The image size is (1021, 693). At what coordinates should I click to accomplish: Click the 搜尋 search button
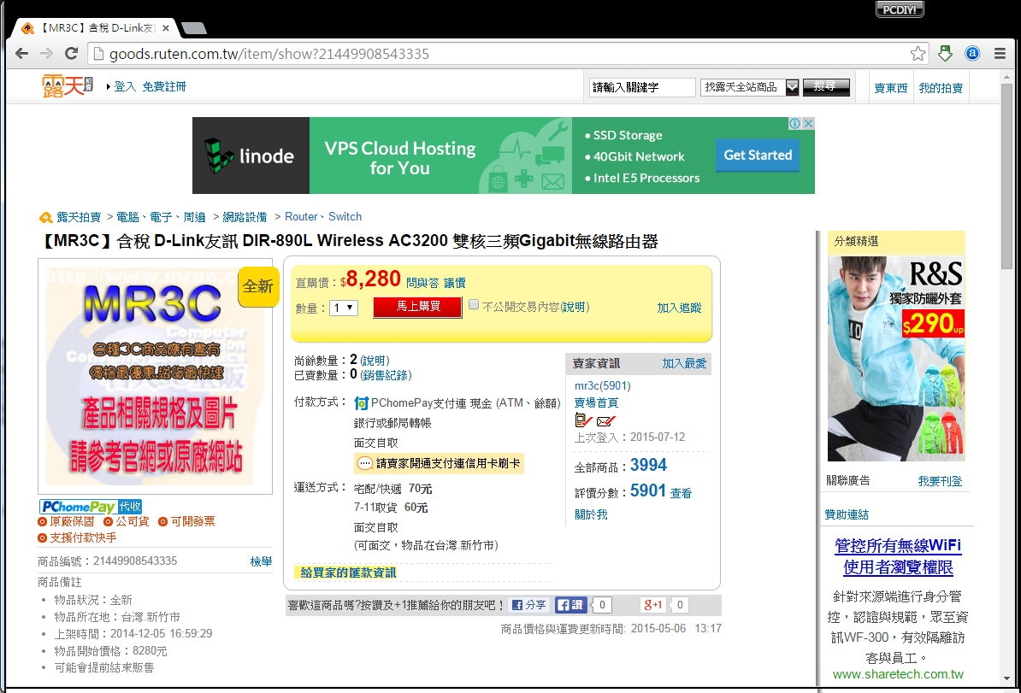tap(826, 87)
